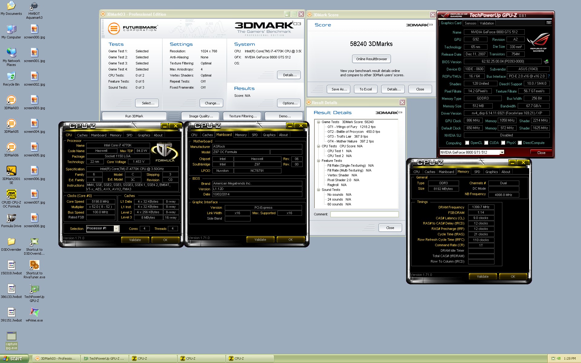Switch to Sensors tab in GPU-Z
Viewport: 581px width, 363px height.
pyautogui.click(x=471, y=23)
